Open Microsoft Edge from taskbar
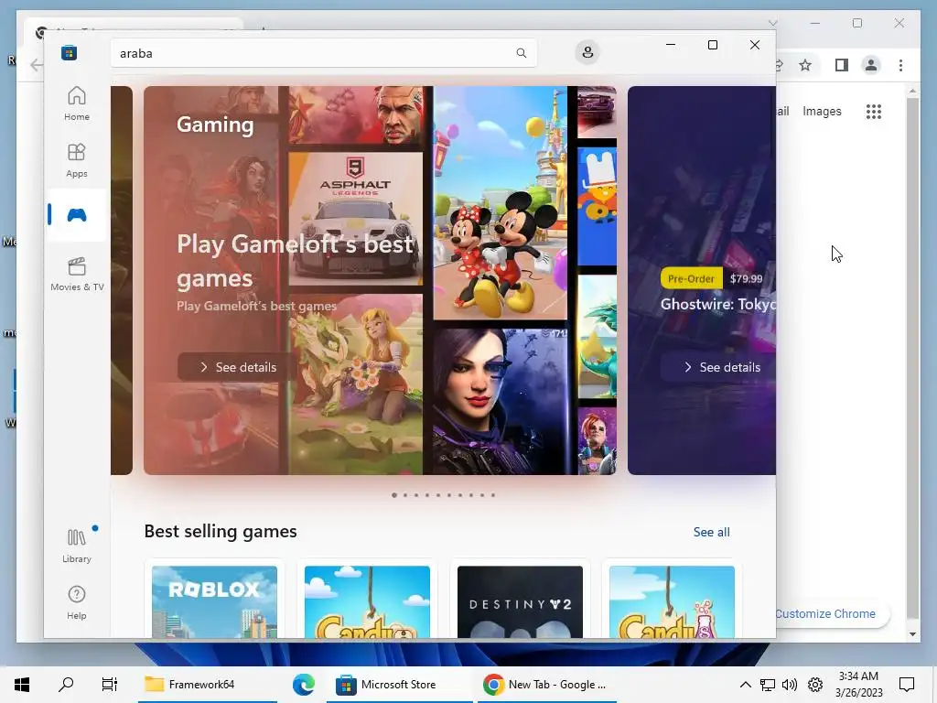The height and width of the screenshot is (703, 937). [303, 685]
